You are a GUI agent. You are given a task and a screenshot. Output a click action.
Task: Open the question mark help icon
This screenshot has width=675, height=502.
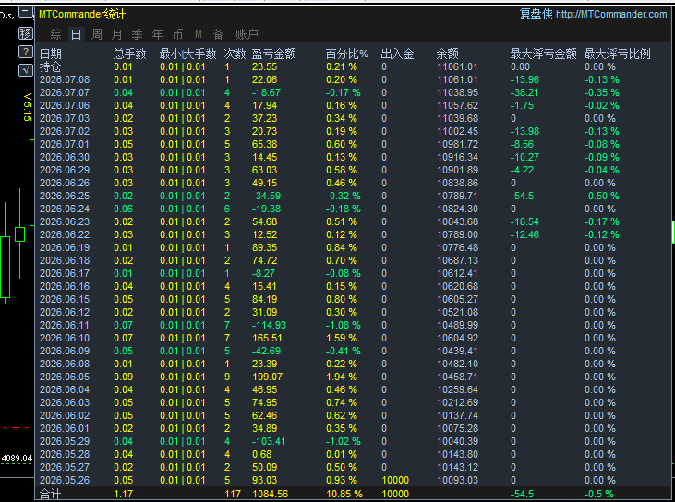[x=26, y=52]
